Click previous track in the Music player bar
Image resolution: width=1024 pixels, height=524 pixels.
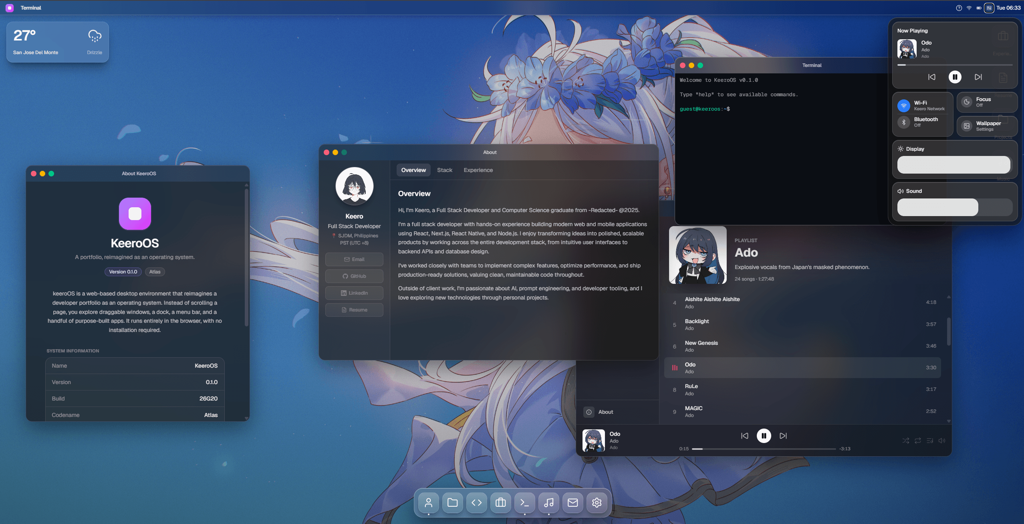[744, 436]
